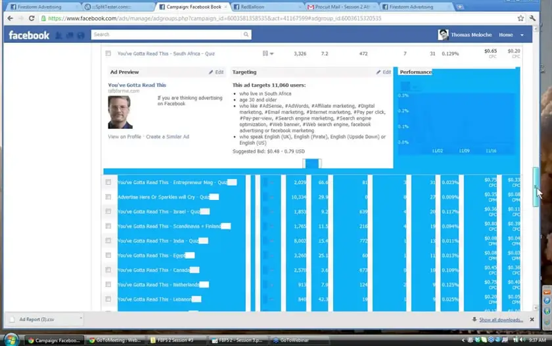Click Show all downloads link

coord(501,320)
